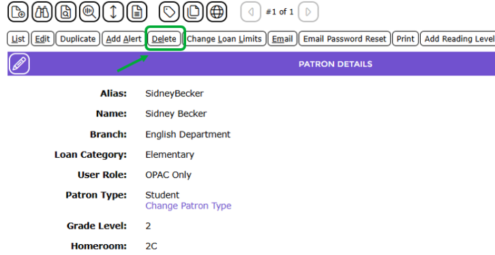This screenshot has width=495, height=255.
Task: Go to the previous record arrow
Action: [251, 12]
